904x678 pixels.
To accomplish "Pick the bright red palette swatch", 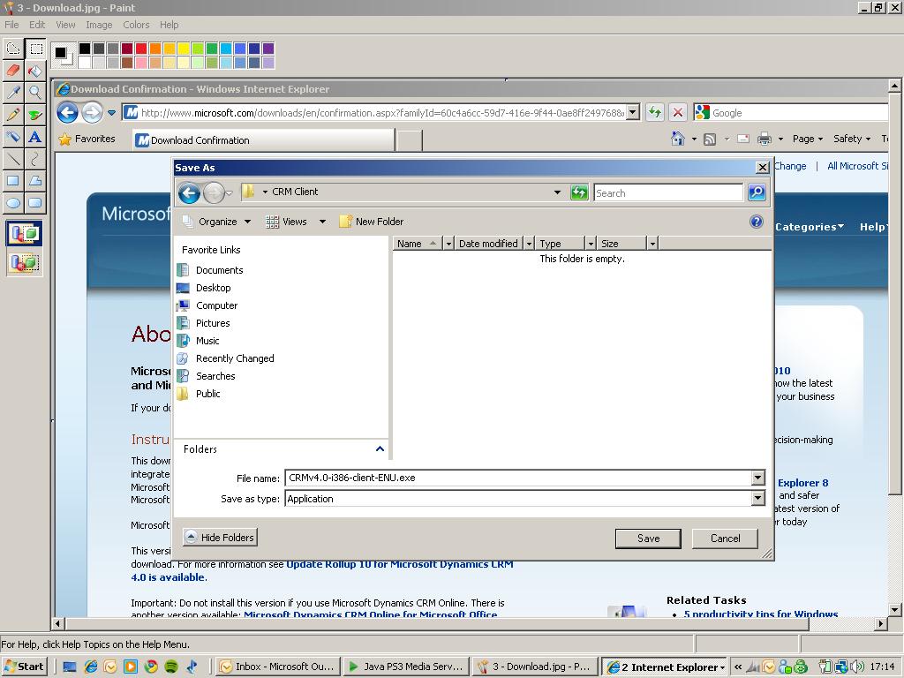I will [141, 49].
